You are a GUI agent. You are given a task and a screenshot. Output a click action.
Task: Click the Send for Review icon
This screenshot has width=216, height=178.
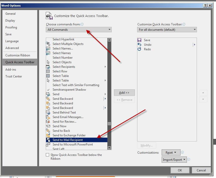(48, 122)
